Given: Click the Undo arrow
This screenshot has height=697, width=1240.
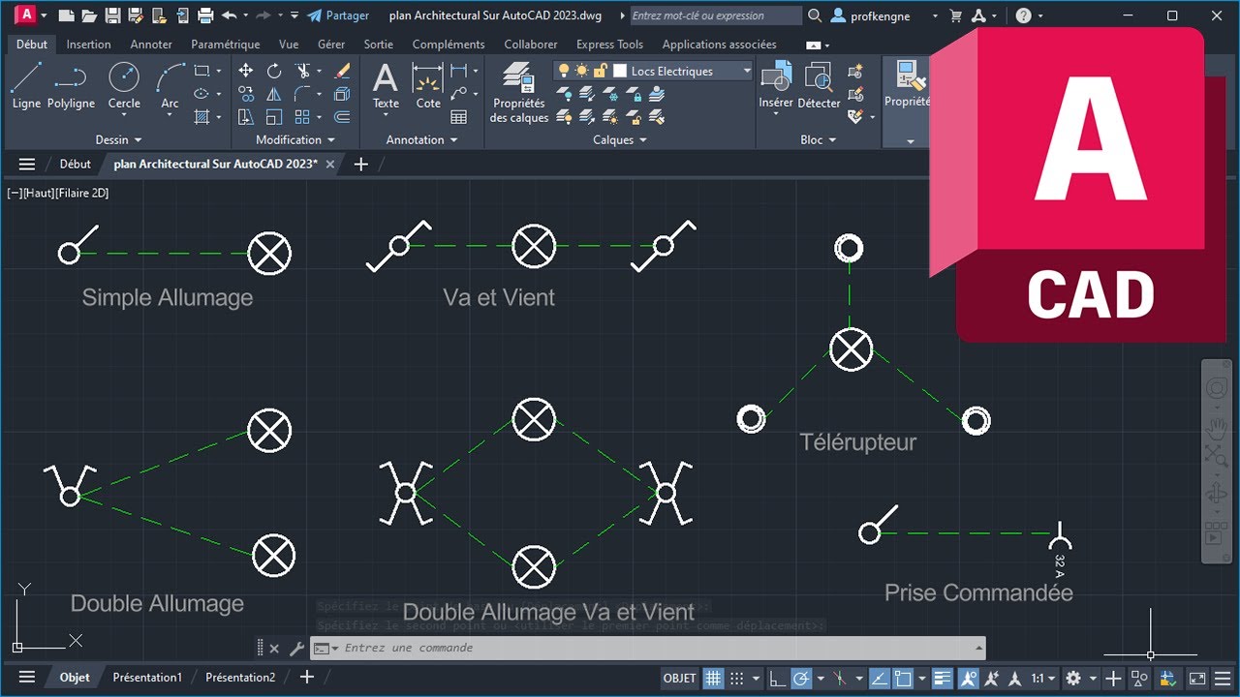Looking at the screenshot, I should 230,15.
